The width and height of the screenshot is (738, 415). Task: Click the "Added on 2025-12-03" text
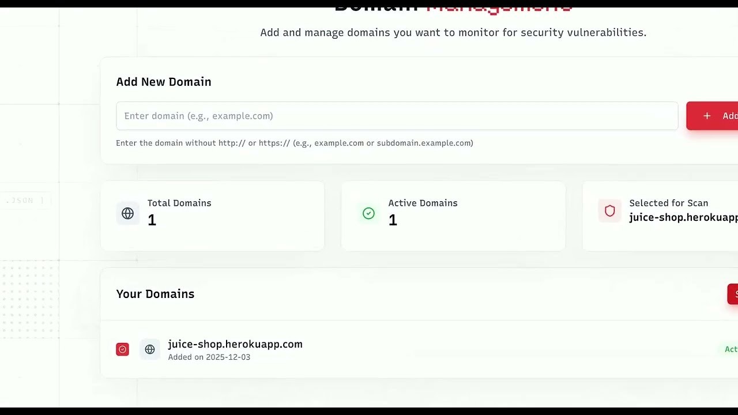pos(209,357)
